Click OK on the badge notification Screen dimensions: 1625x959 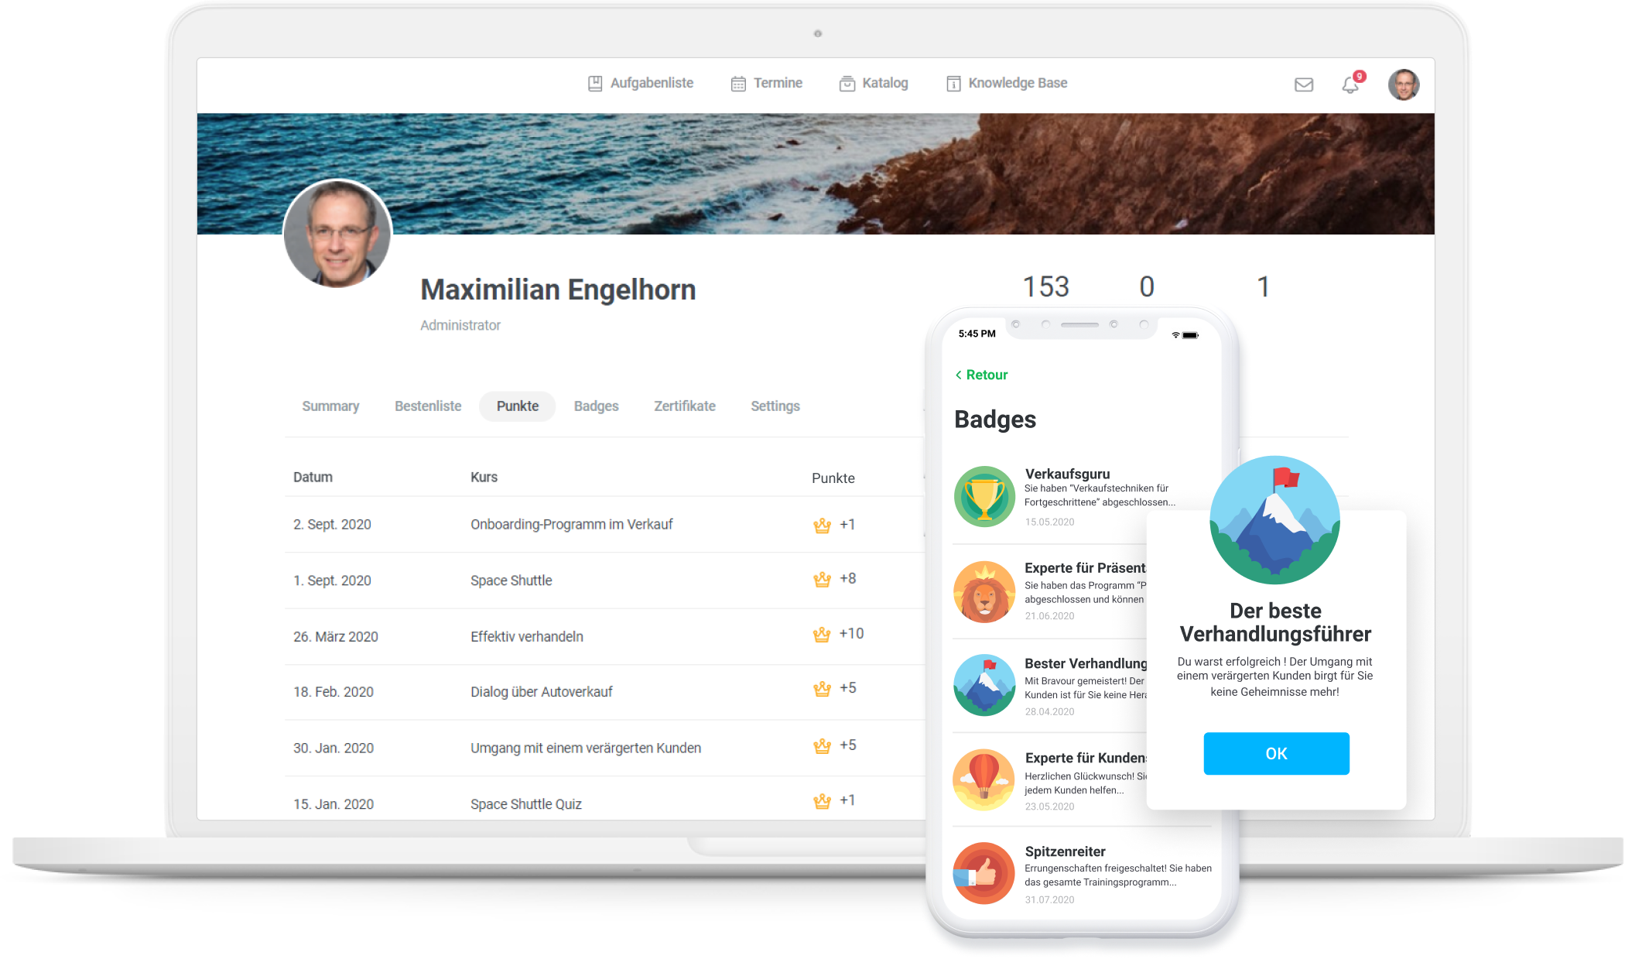[x=1277, y=752]
